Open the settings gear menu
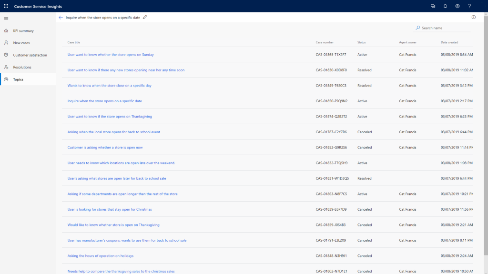 [x=457, y=6]
